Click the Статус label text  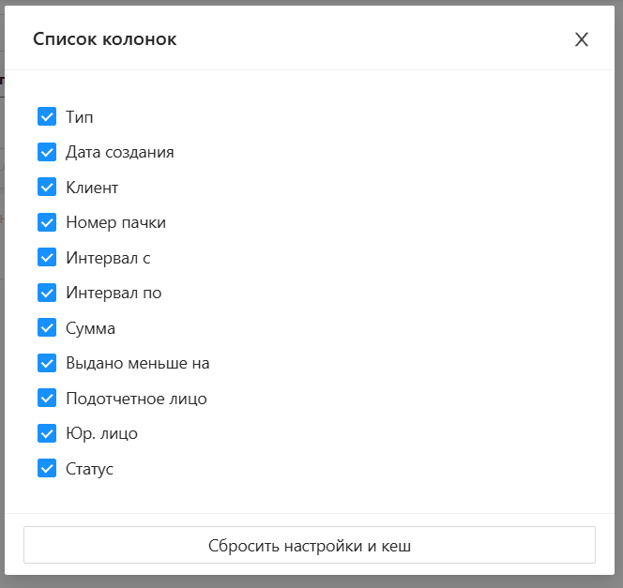pyautogui.click(x=89, y=469)
